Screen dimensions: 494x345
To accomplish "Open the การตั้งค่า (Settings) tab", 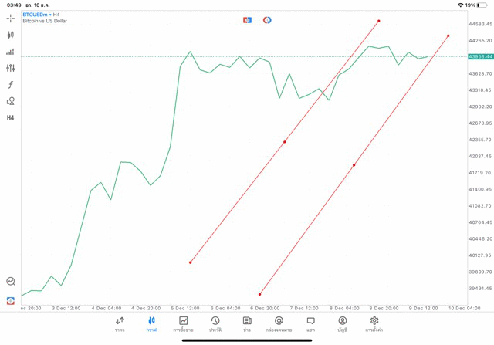I will pos(374,323).
